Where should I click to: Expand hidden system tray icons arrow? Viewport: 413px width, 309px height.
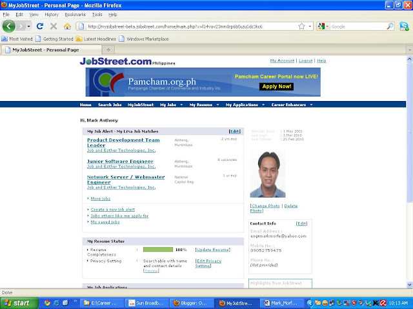pos(310,303)
